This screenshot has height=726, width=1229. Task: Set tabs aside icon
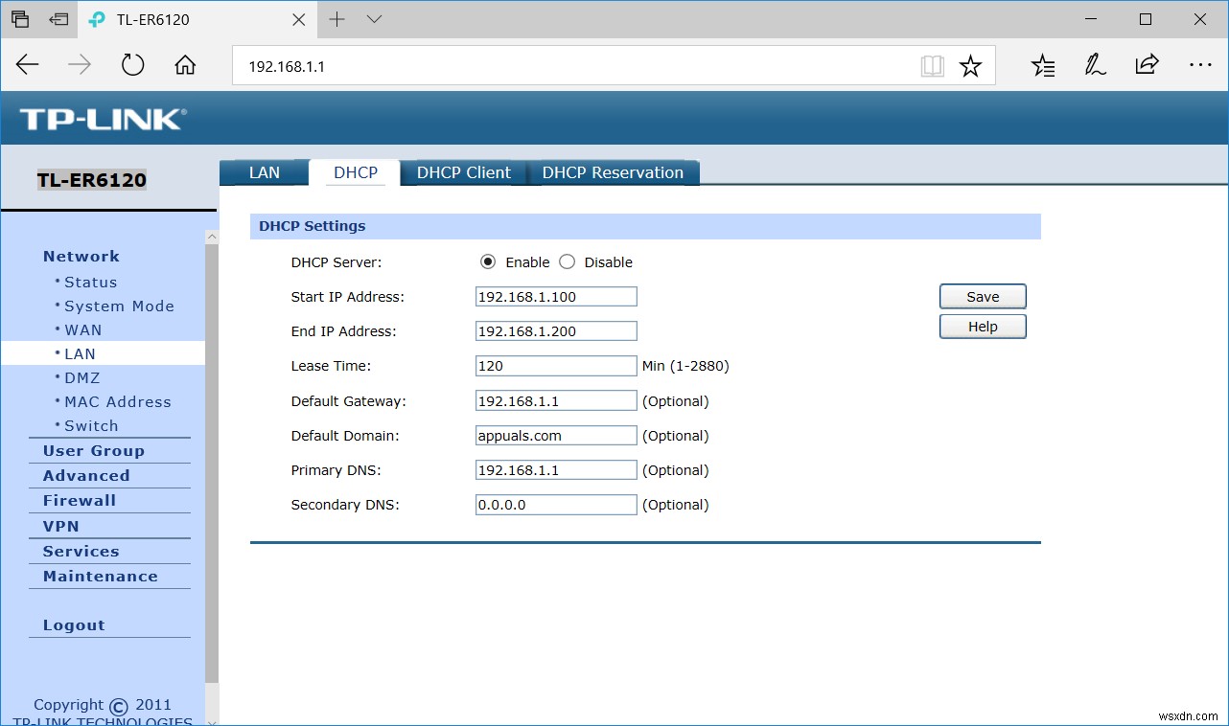pos(59,19)
